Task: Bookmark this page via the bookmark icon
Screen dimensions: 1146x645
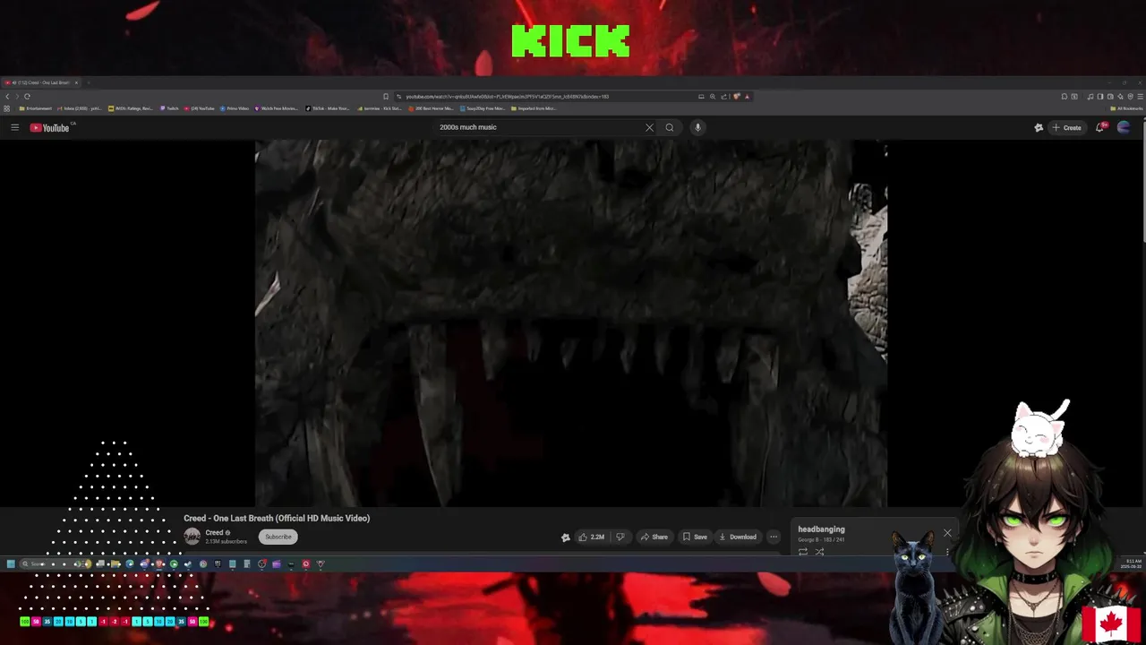Action: point(386,96)
